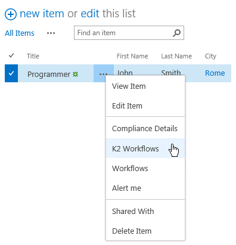Toggle the select-all checkmark in the header

pyautogui.click(x=11, y=55)
